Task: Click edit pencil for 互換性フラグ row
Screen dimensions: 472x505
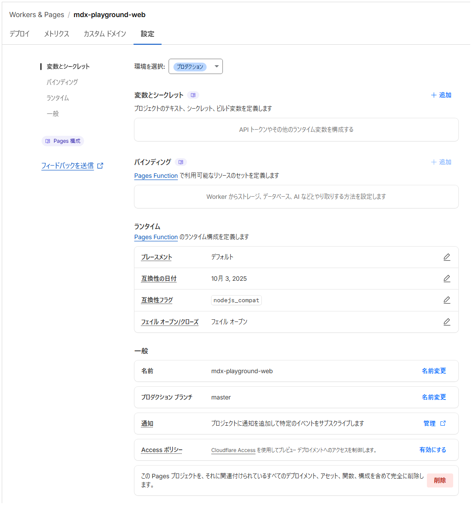Action: (447, 300)
